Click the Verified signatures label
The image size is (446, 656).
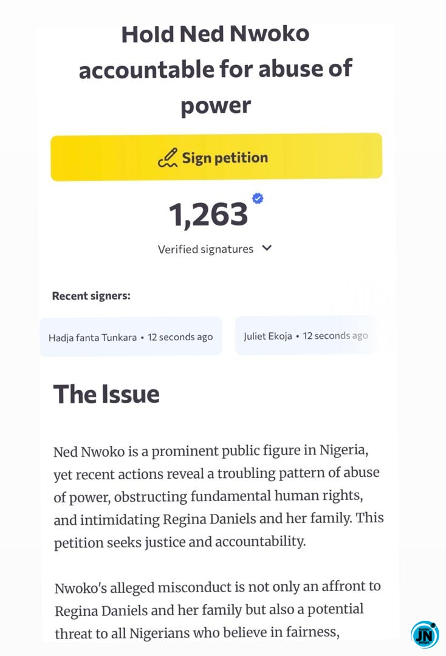(205, 249)
